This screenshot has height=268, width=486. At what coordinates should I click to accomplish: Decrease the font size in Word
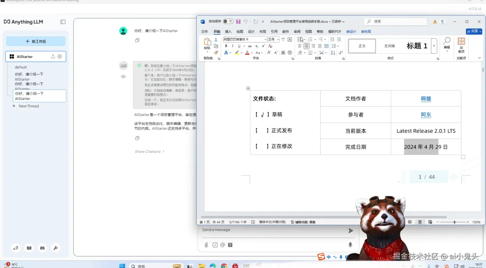click(276, 53)
